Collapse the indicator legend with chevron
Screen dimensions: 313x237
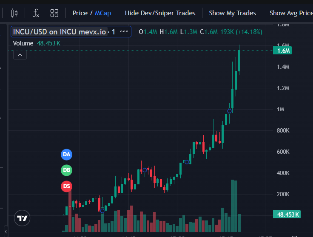click(x=20, y=55)
